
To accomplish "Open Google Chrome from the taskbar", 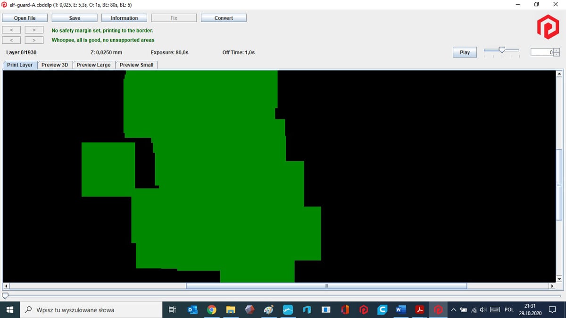I will click(211, 310).
